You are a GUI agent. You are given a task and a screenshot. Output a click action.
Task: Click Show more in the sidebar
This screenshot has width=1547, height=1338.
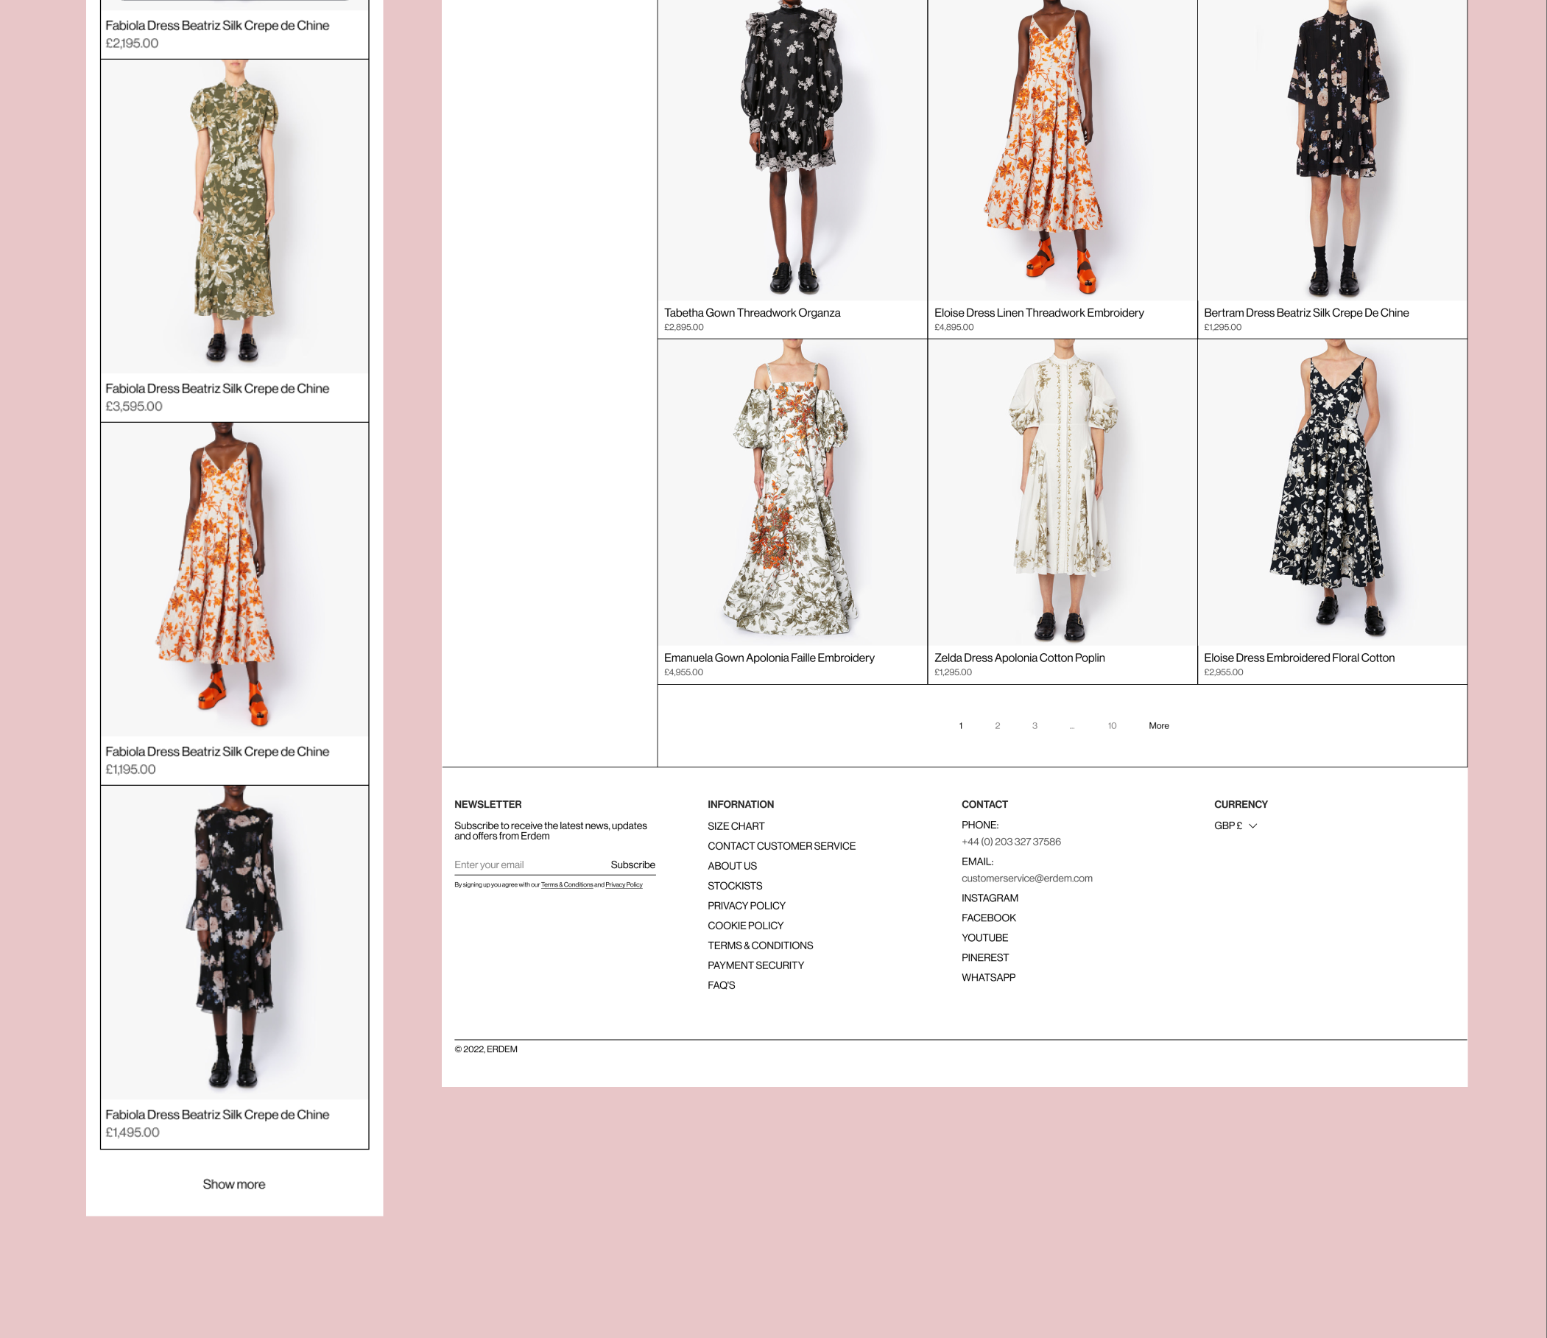pyautogui.click(x=233, y=1184)
